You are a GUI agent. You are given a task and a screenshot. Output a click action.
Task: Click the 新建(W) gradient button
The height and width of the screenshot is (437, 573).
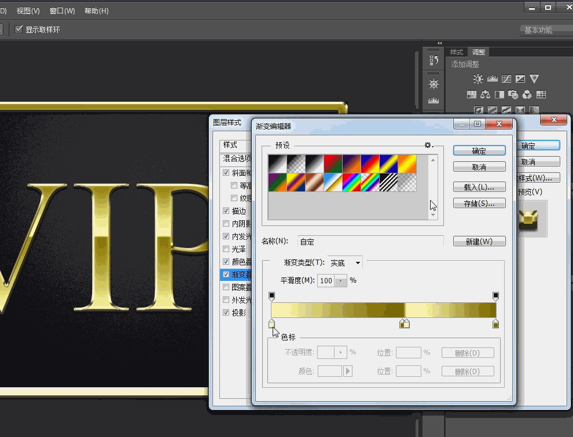479,241
